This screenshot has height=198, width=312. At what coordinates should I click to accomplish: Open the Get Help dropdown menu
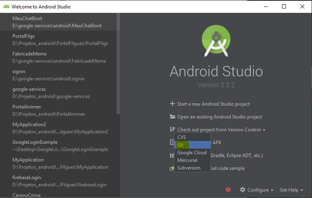click(x=292, y=190)
